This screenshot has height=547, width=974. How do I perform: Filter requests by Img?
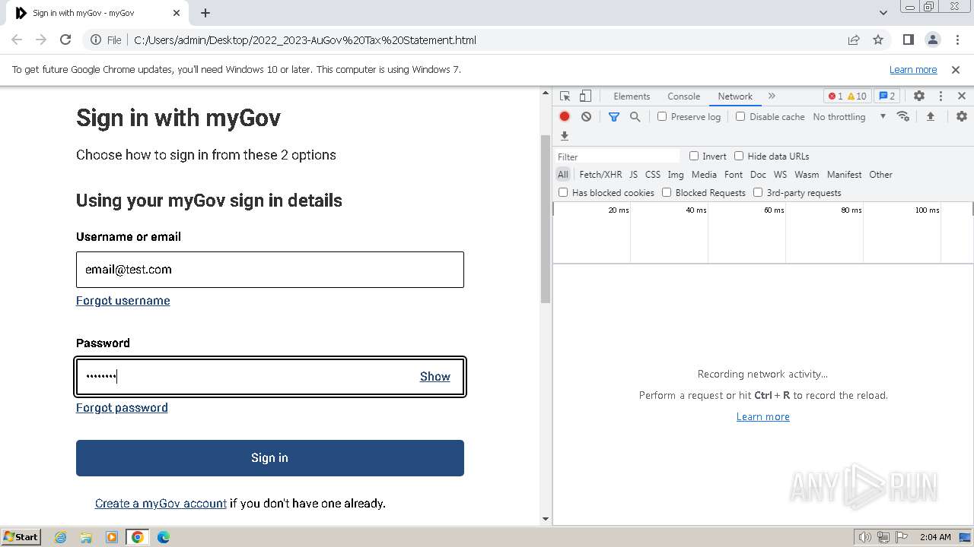(x=676, y=174)
